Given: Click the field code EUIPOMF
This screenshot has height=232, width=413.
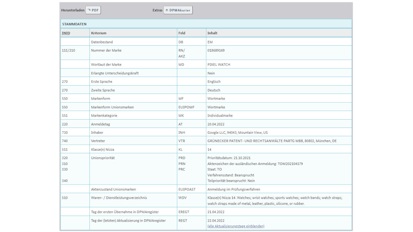Looking at the screenshot, I should tap(186, 107).
